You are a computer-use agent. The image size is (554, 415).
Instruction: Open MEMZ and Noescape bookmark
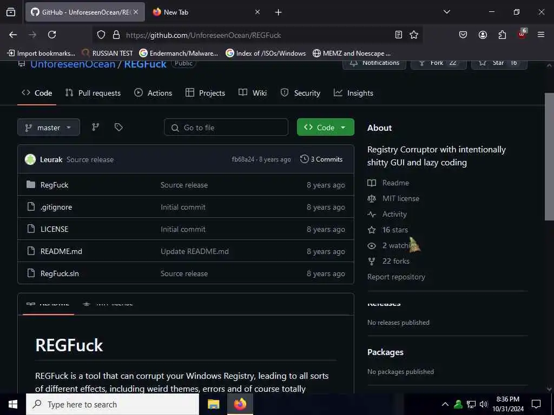coord(352,53)
